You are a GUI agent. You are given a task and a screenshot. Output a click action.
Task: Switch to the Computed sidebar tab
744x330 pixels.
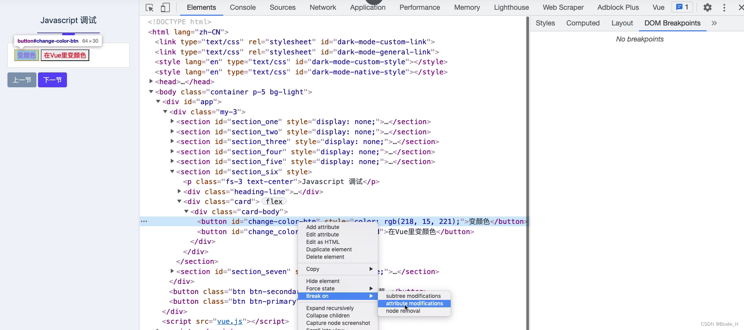(x=583, y=23)
